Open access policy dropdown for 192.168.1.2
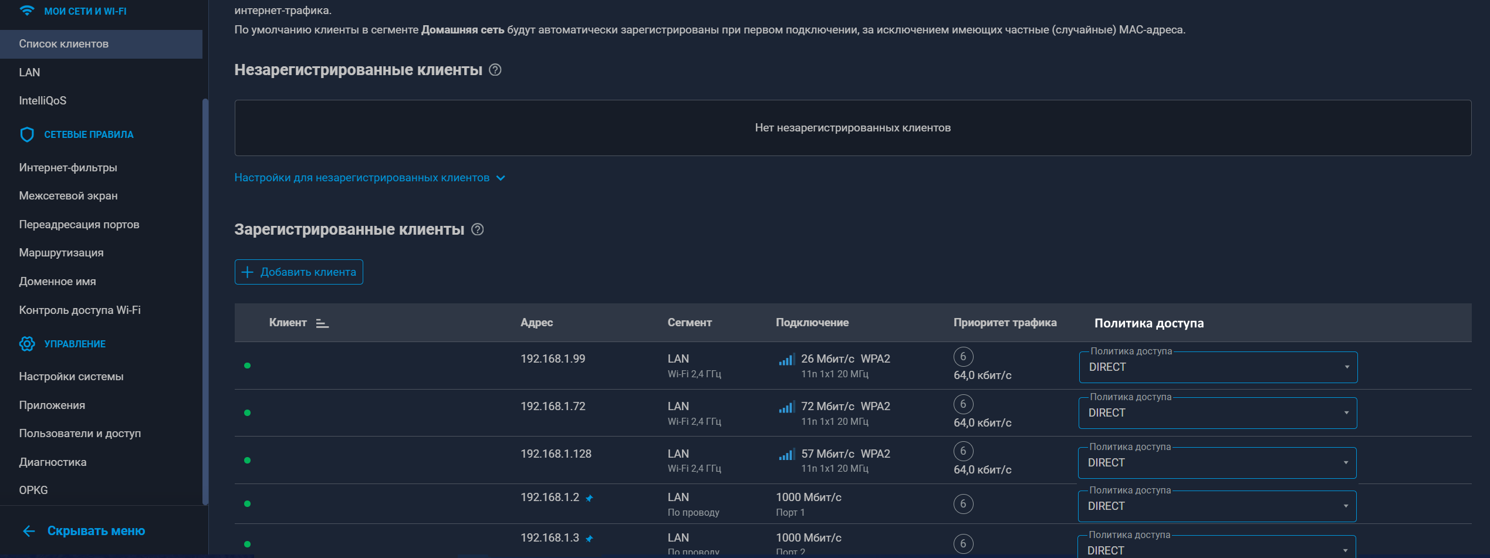The height and width of the screenshot is (558, 1490). [x=1217, y=506]
